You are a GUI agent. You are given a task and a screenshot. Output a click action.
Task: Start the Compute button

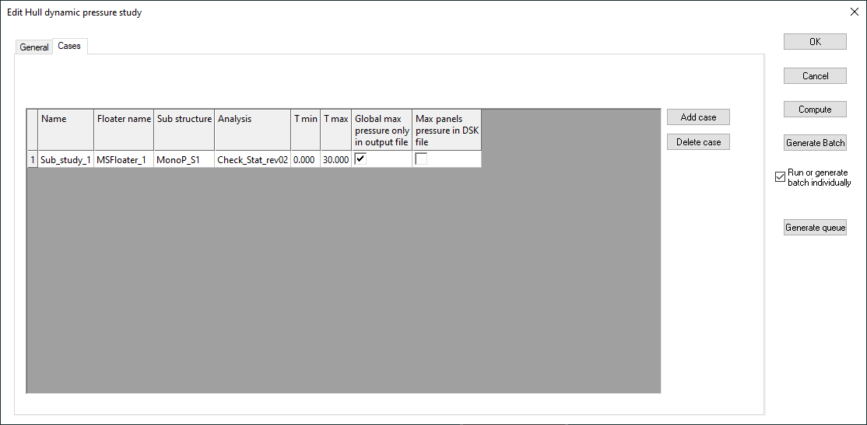[815, 110]
